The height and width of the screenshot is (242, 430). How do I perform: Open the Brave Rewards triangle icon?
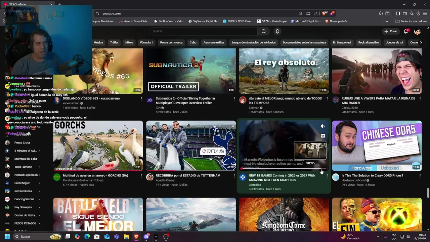point(332,13)
